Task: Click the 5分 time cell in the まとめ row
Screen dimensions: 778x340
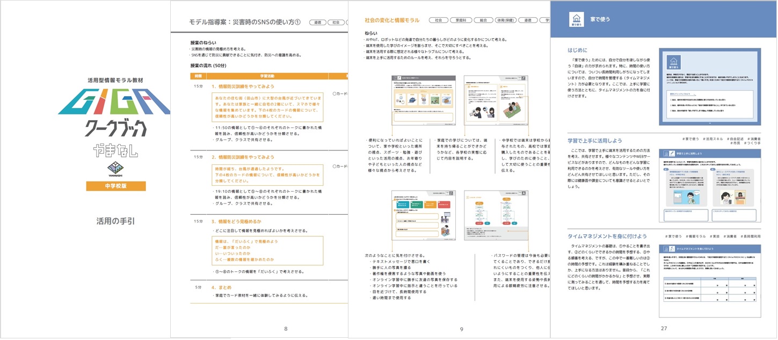Action: point(198,287)
